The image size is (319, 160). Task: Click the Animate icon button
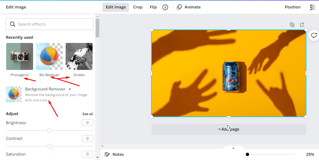pos(179,7)
